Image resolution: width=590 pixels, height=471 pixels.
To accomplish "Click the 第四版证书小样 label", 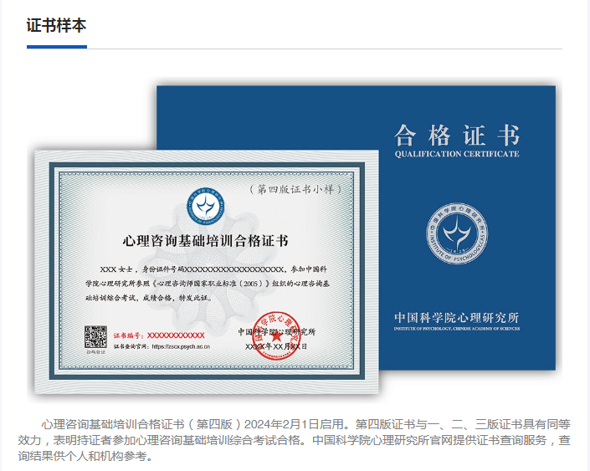I will coord(295,189).
